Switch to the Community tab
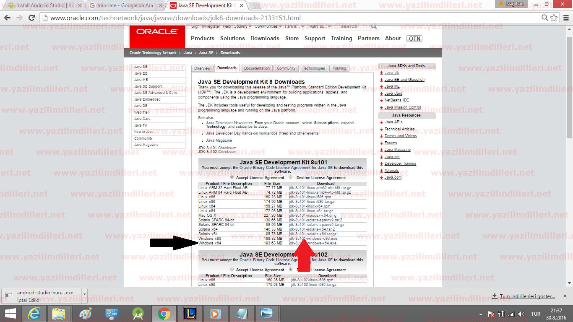Viewport: 573px width, 322px height. (286, 68)
